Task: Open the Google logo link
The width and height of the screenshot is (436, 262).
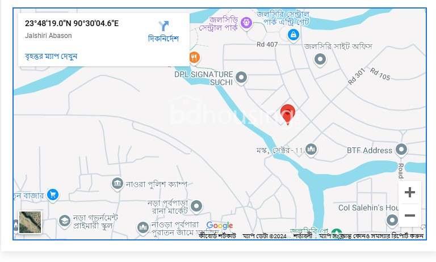Action: click(x=220, y=225)
